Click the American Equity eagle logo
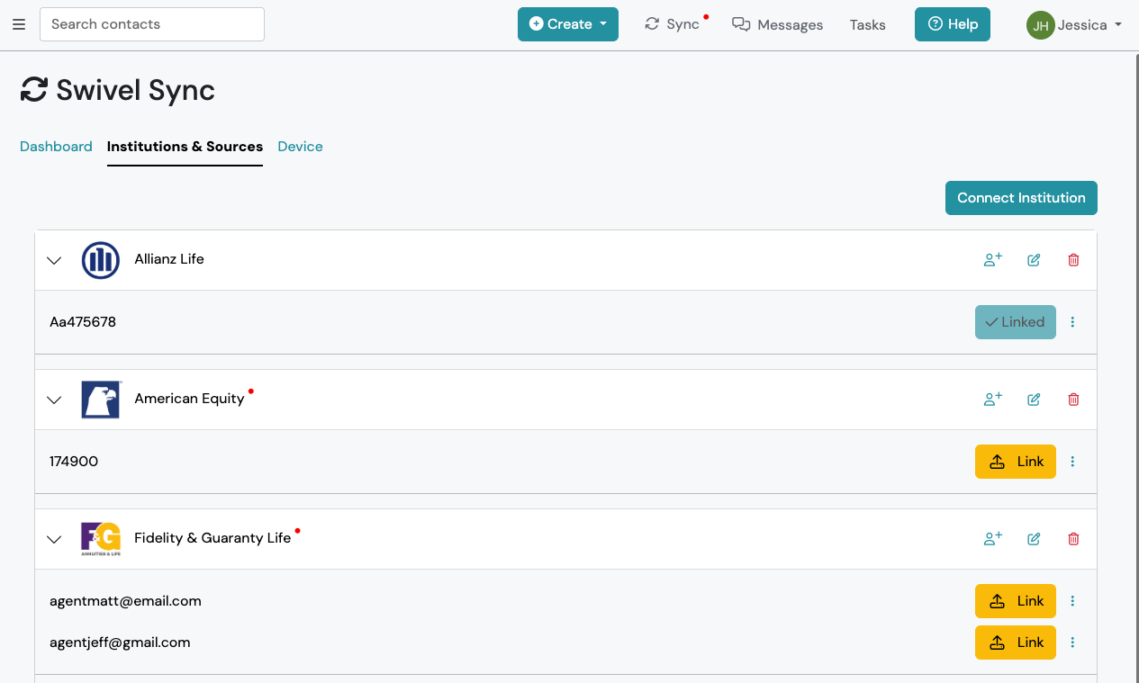 tap(101, 400)
